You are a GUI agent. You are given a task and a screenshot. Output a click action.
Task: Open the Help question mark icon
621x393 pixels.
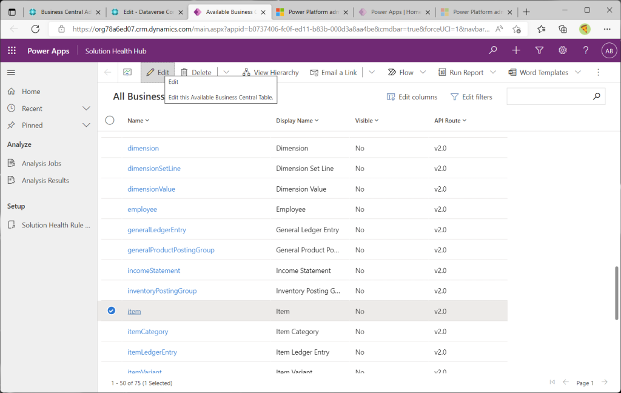click(586, 50)
